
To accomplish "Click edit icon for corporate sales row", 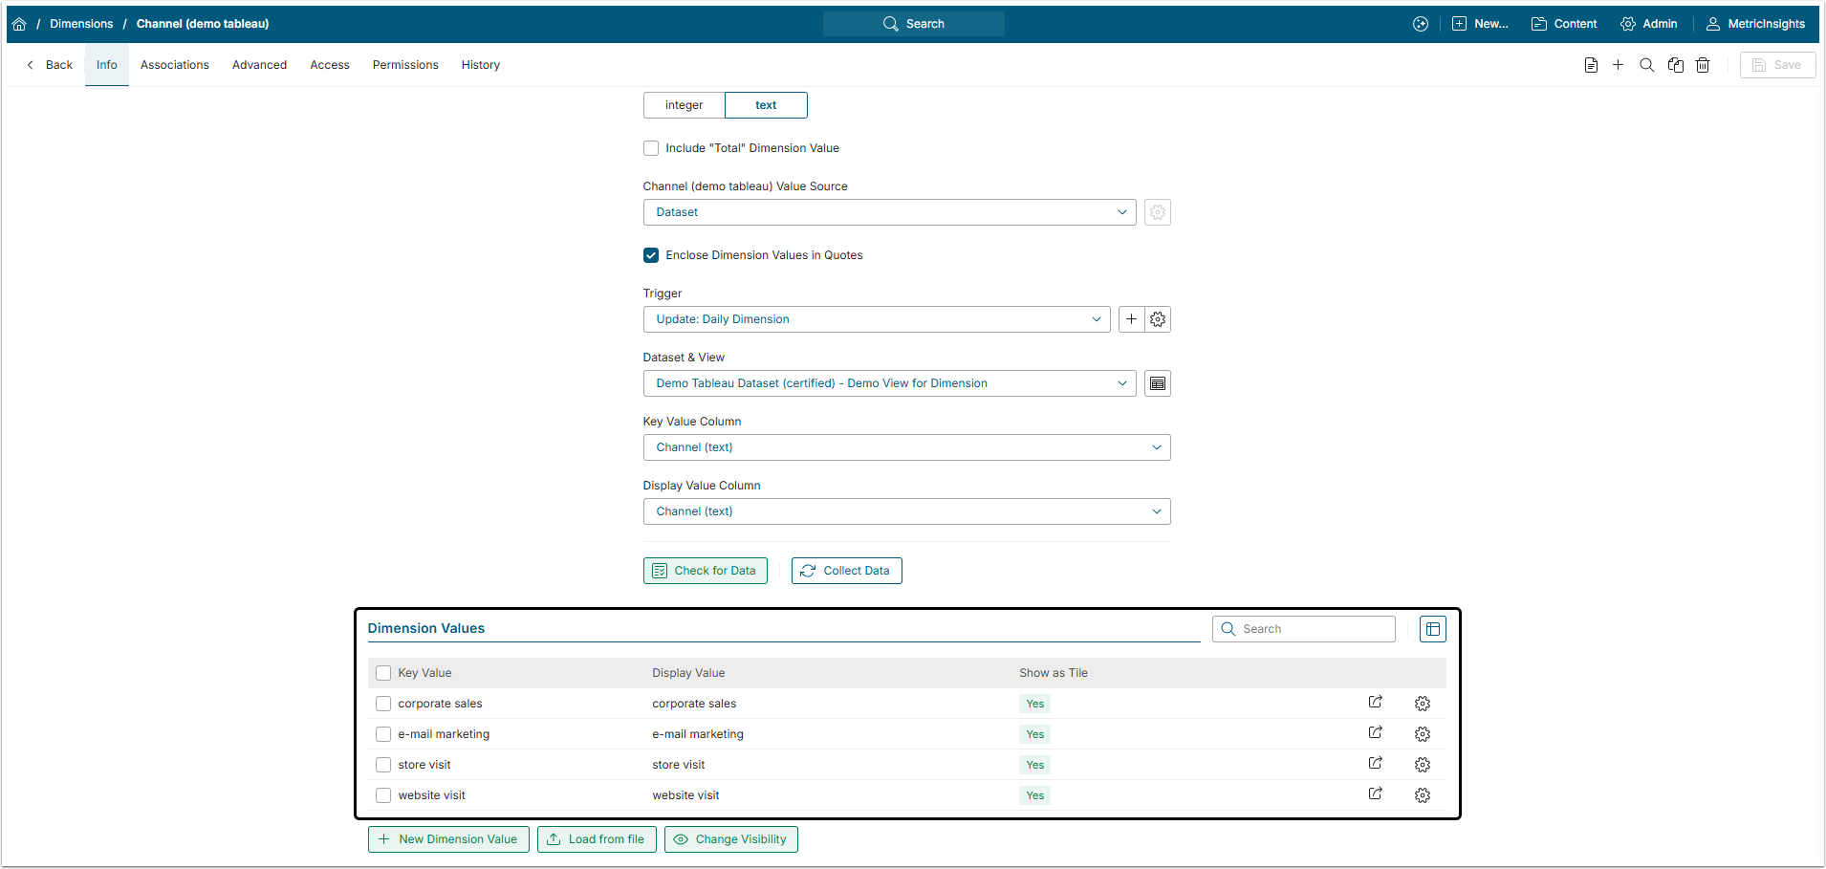I will [1375, 703].
